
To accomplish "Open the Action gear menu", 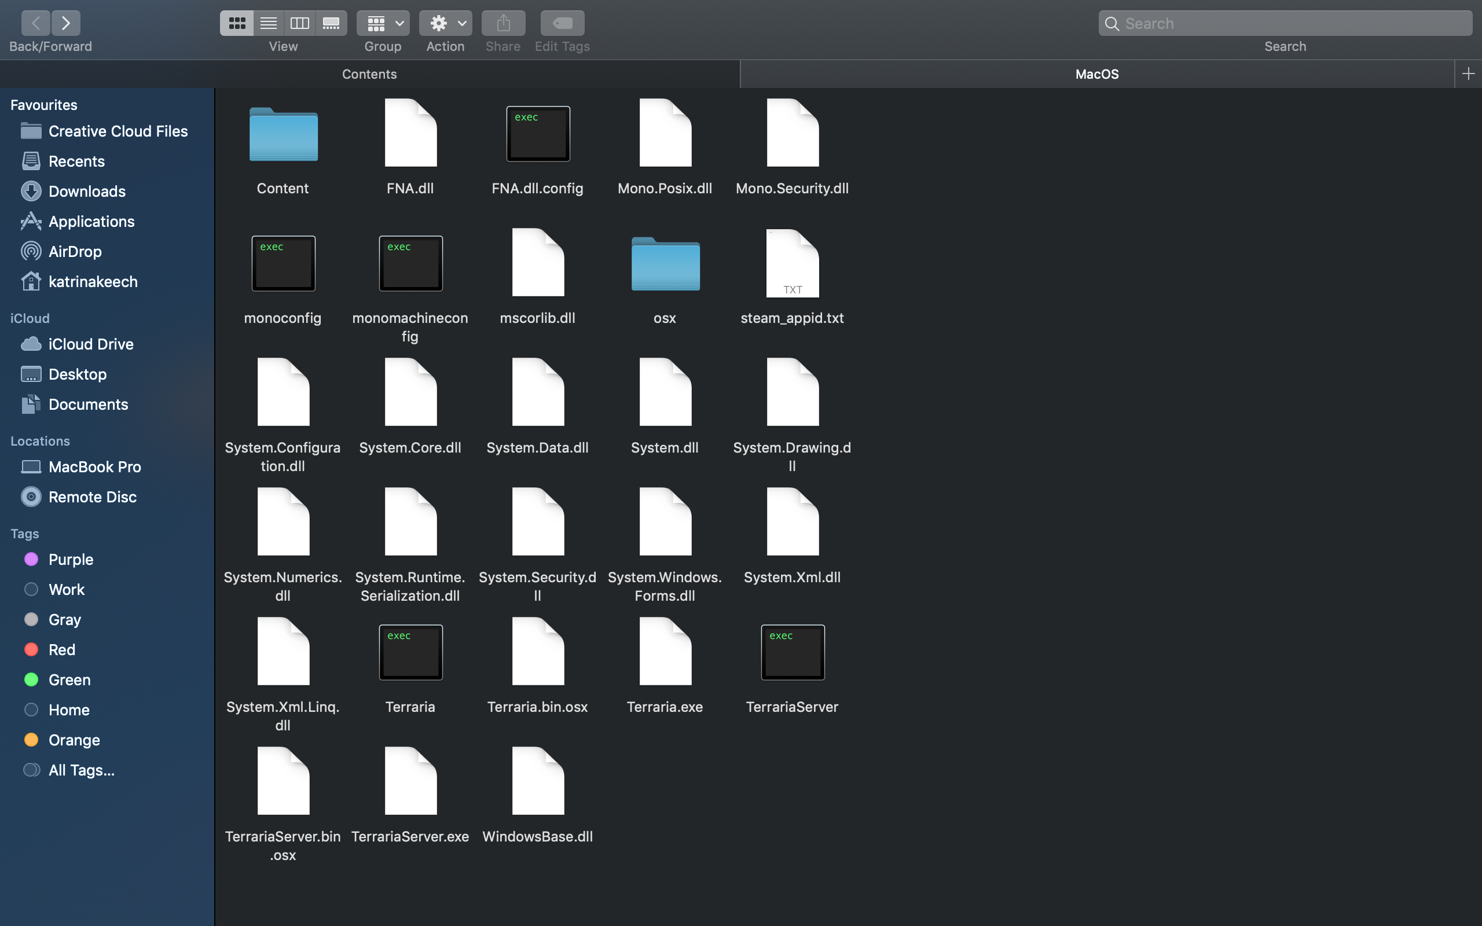I will [x=446, y=23].
